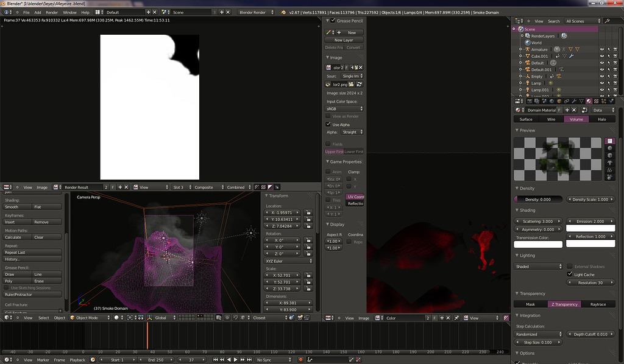Toggle visibility eye for Lamp.001

601,90
